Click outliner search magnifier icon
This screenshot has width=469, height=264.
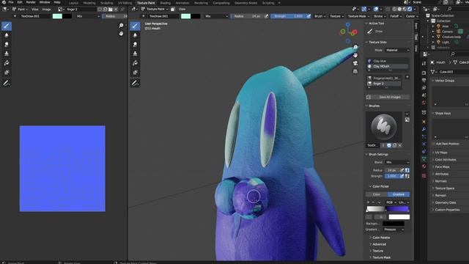pyautogui.click(x=449, y=10)
